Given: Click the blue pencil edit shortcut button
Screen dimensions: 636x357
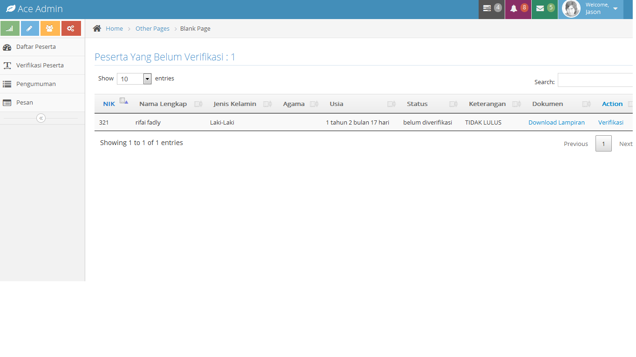Looking at the screenshot, I should pos(30,28).
